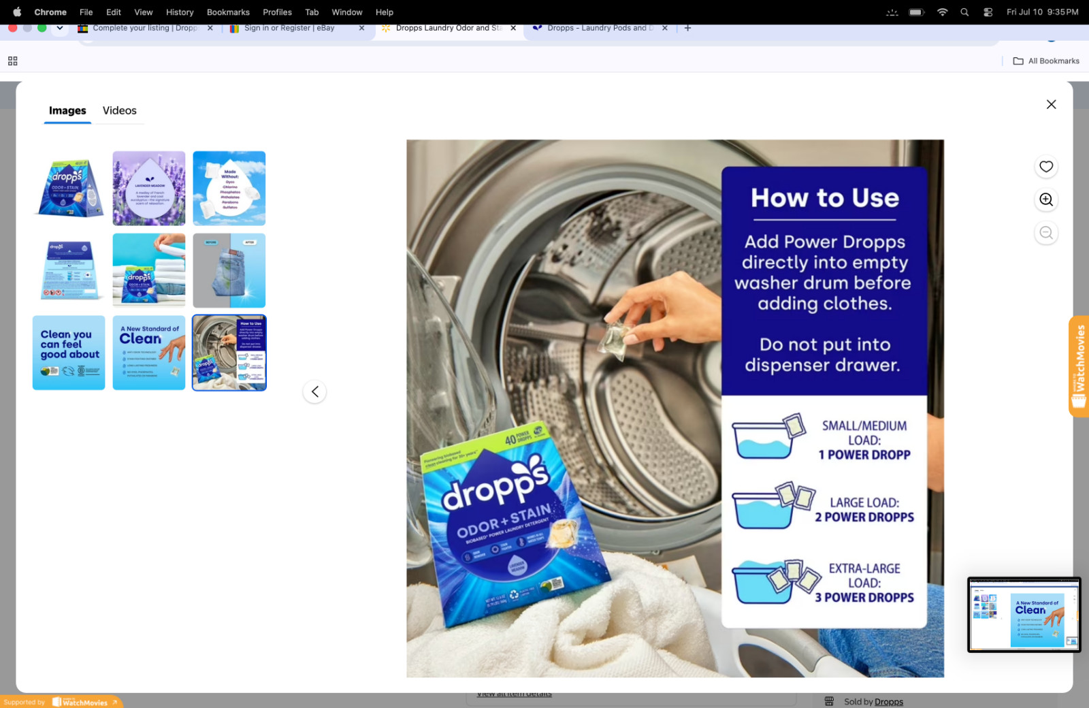Open the screenshot preview thumbnail

(1024, 615)
